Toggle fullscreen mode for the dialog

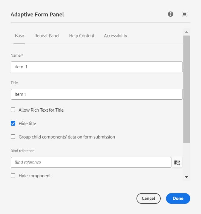(185, 14)
